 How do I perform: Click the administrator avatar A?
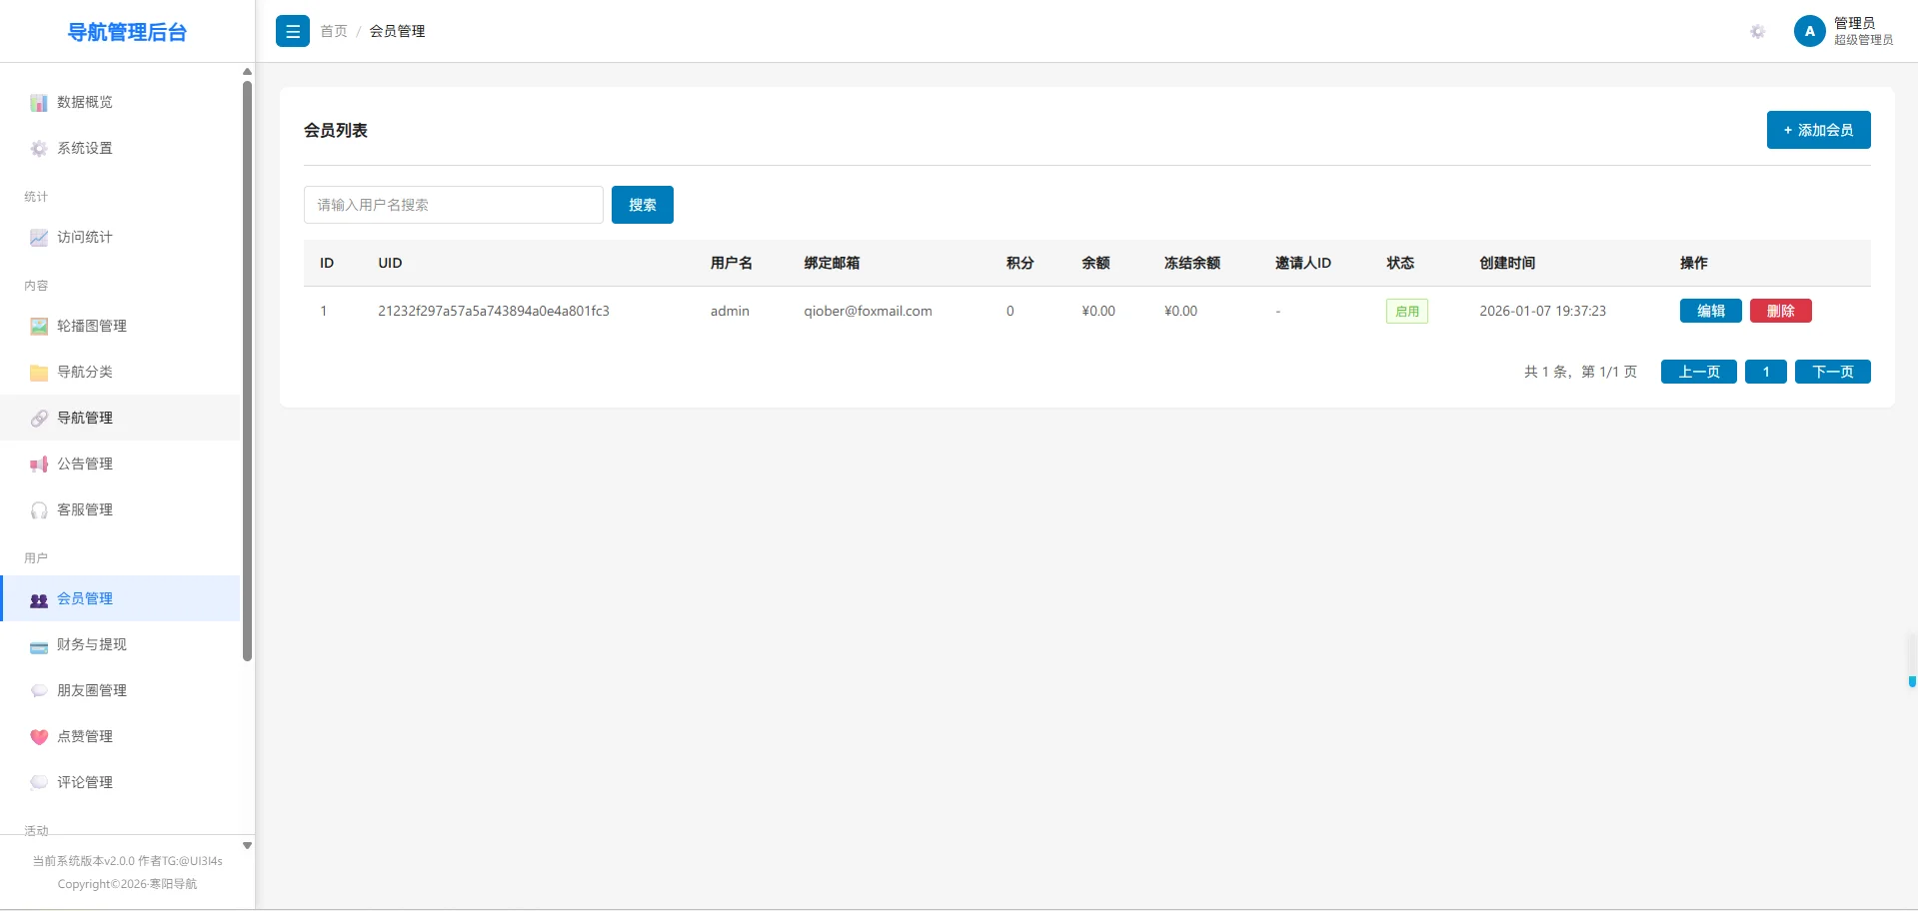pos(1809,31)
